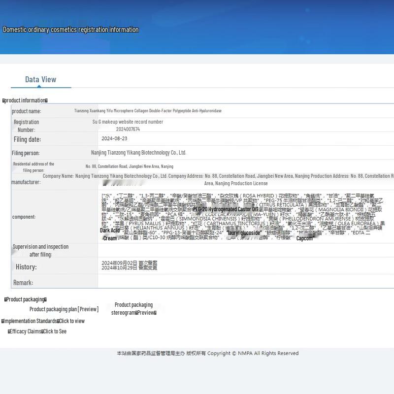Select the 2024年10月29日 history entry
This screenshot has width=394, height=394.
[129, 268]
